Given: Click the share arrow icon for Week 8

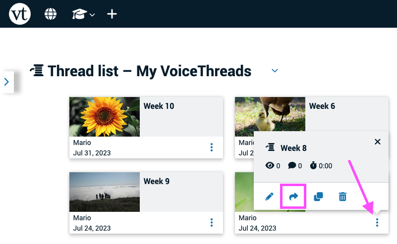Looking at the screenshot, I should [x=293, y=196].
